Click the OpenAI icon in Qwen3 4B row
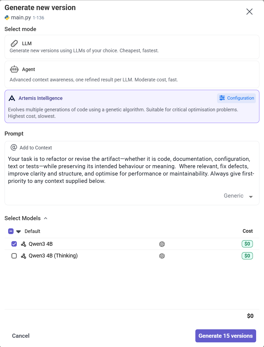This screenshot has height=347, width=264. [162, 244]
